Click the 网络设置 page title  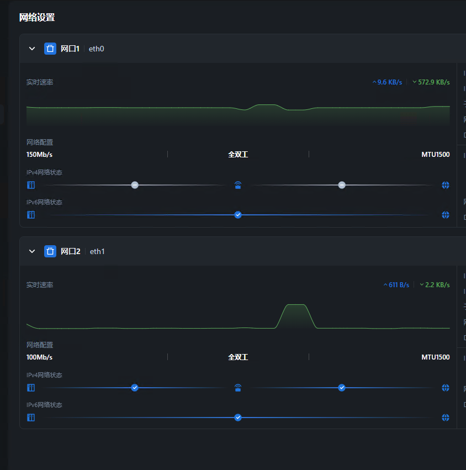37,17
